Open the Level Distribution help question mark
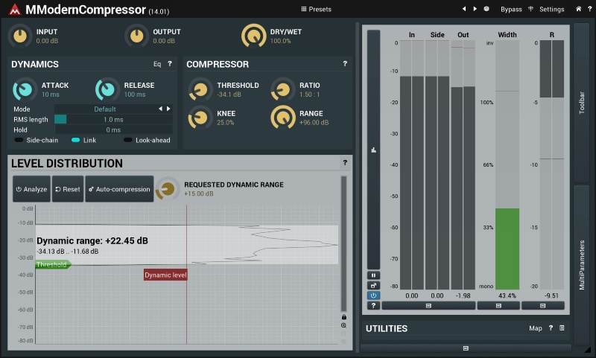 point(345,162)
